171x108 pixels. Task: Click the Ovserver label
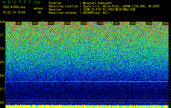point(55,3)
